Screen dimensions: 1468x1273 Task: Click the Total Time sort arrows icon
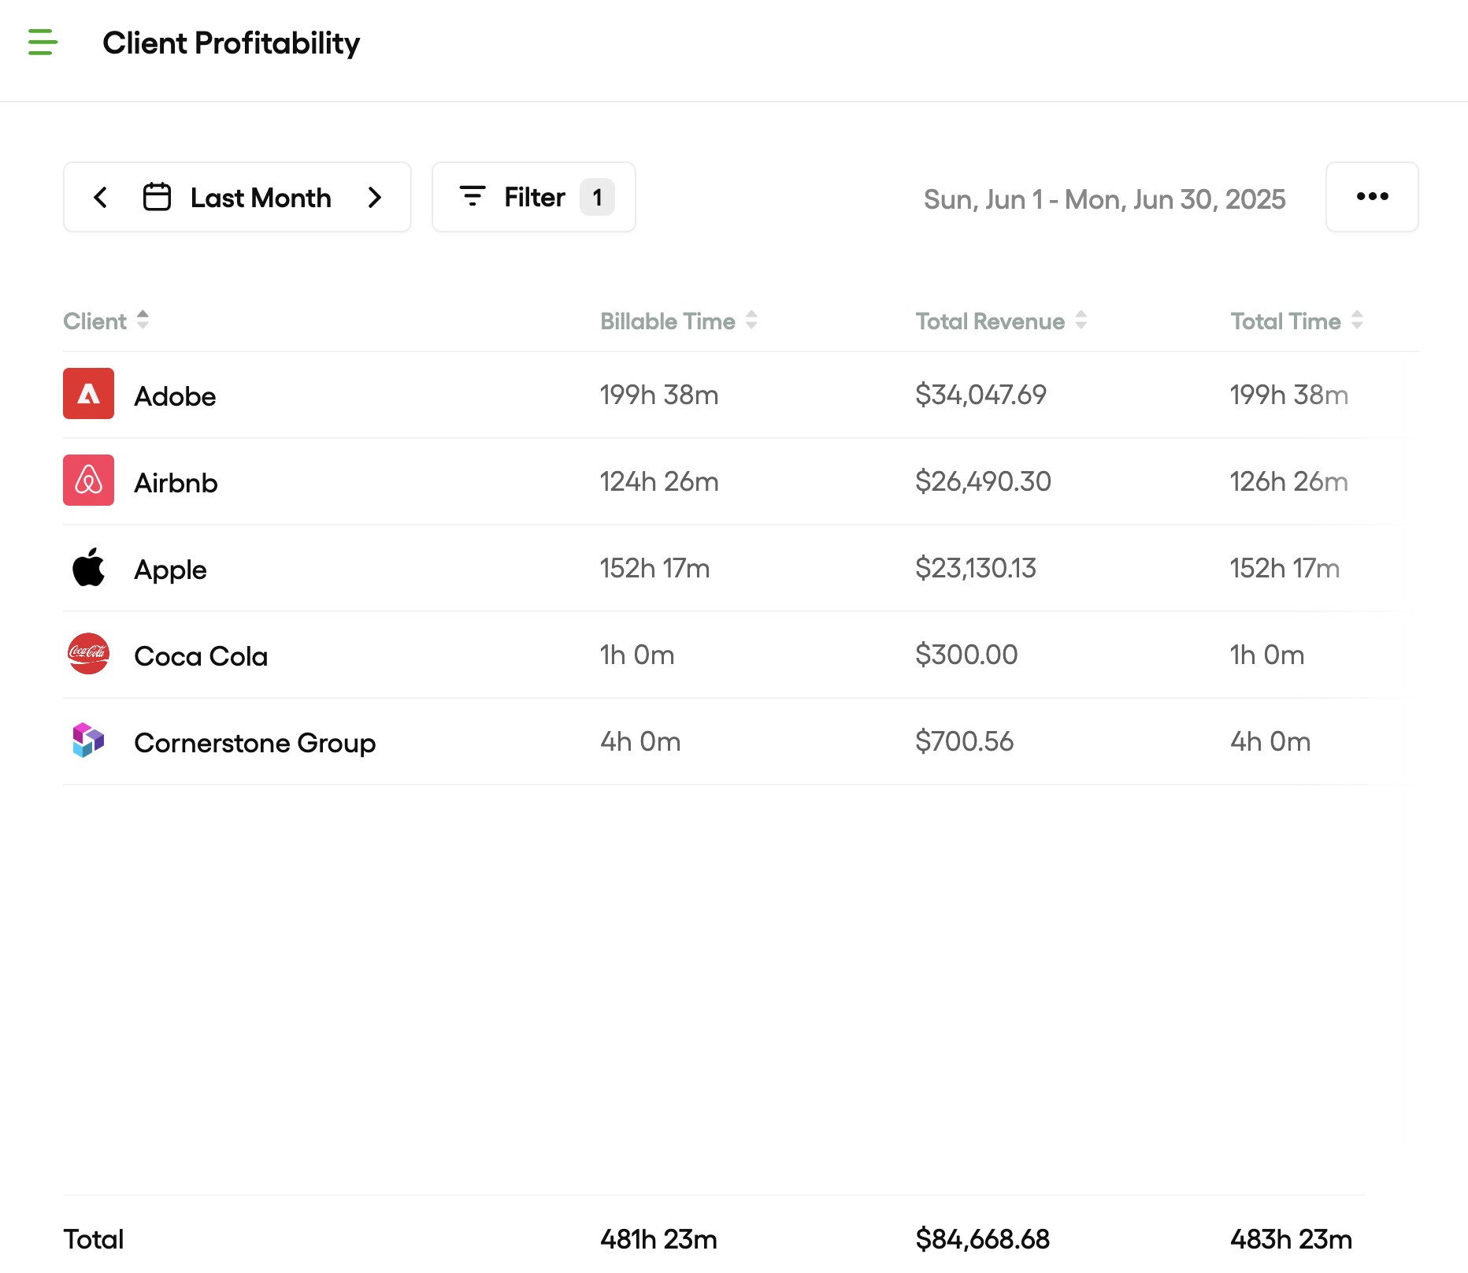tap(1357, 320)
